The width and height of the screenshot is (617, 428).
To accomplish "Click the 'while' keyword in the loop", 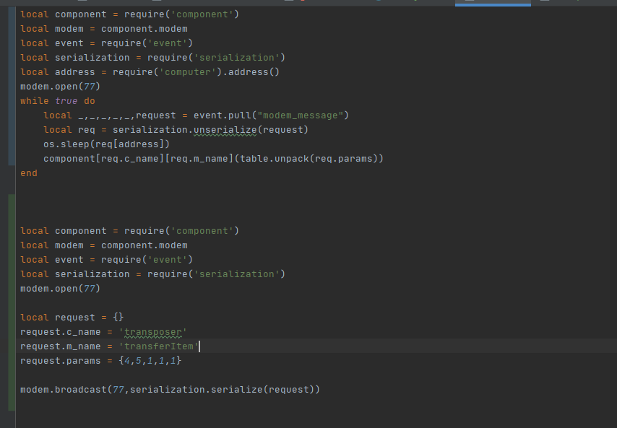I will 35,101.
